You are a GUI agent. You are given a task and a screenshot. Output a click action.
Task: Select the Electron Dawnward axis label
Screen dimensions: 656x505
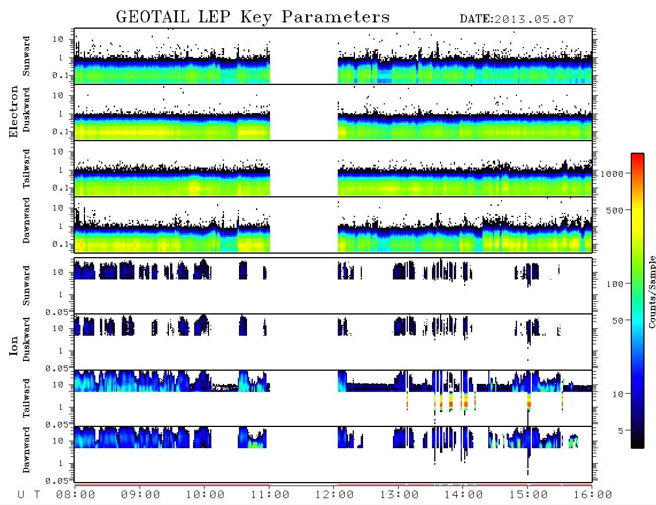(26, 221)
